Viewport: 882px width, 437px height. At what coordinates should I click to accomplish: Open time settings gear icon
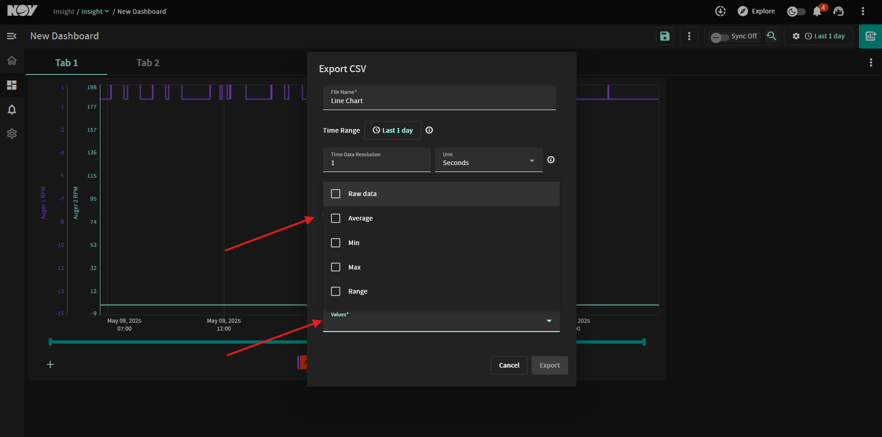click(x=796, y=36)
